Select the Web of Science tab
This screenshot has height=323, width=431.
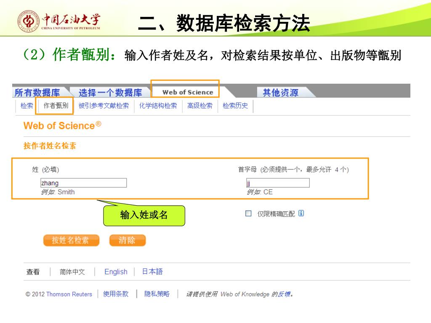point(188,92)
